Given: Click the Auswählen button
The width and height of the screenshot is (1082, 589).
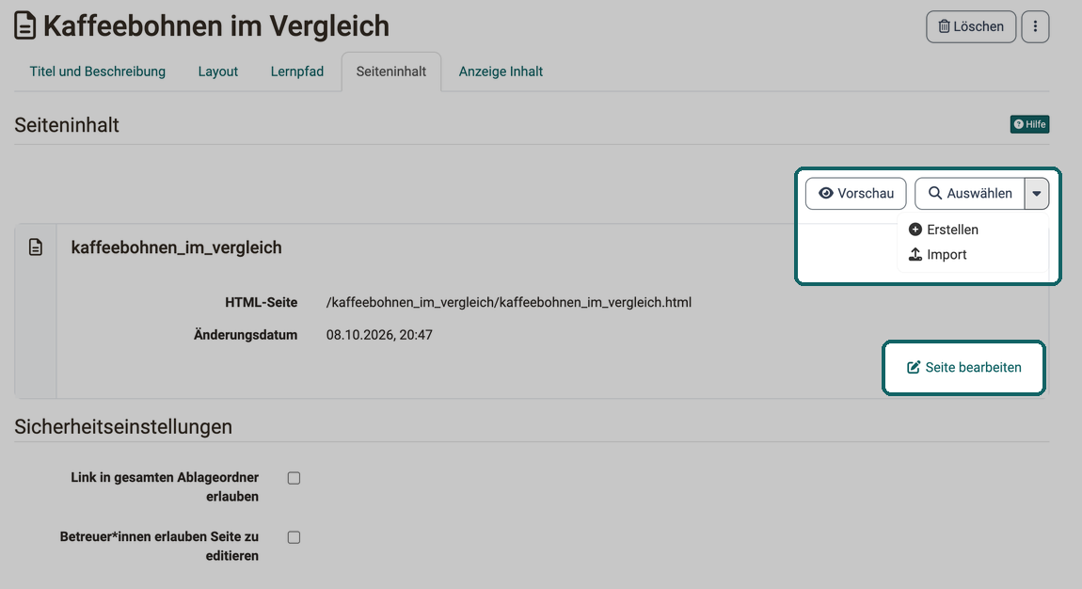Looking at the screenshot, I should pyautogui.click(x=969, y=194).
